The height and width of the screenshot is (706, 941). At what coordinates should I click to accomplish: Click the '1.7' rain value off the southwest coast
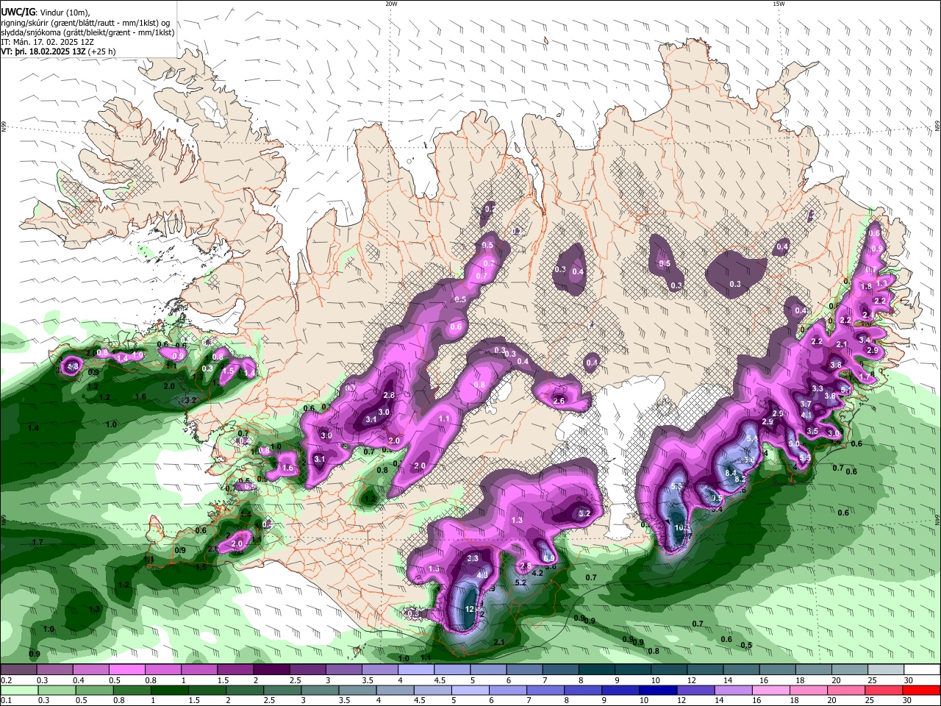pos(37,542)
